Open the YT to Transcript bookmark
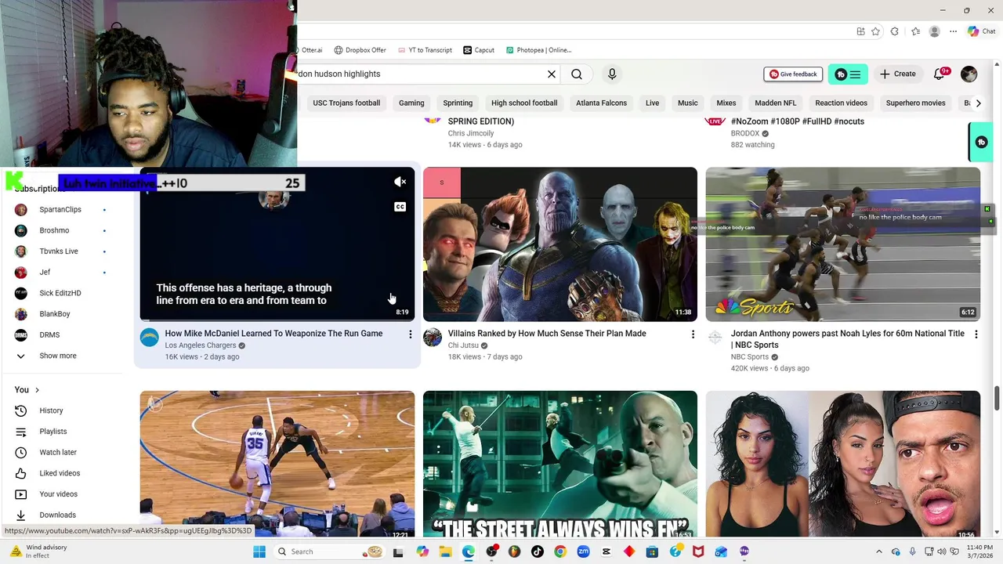Screen dimensions: 1003x564 (424, 50)
